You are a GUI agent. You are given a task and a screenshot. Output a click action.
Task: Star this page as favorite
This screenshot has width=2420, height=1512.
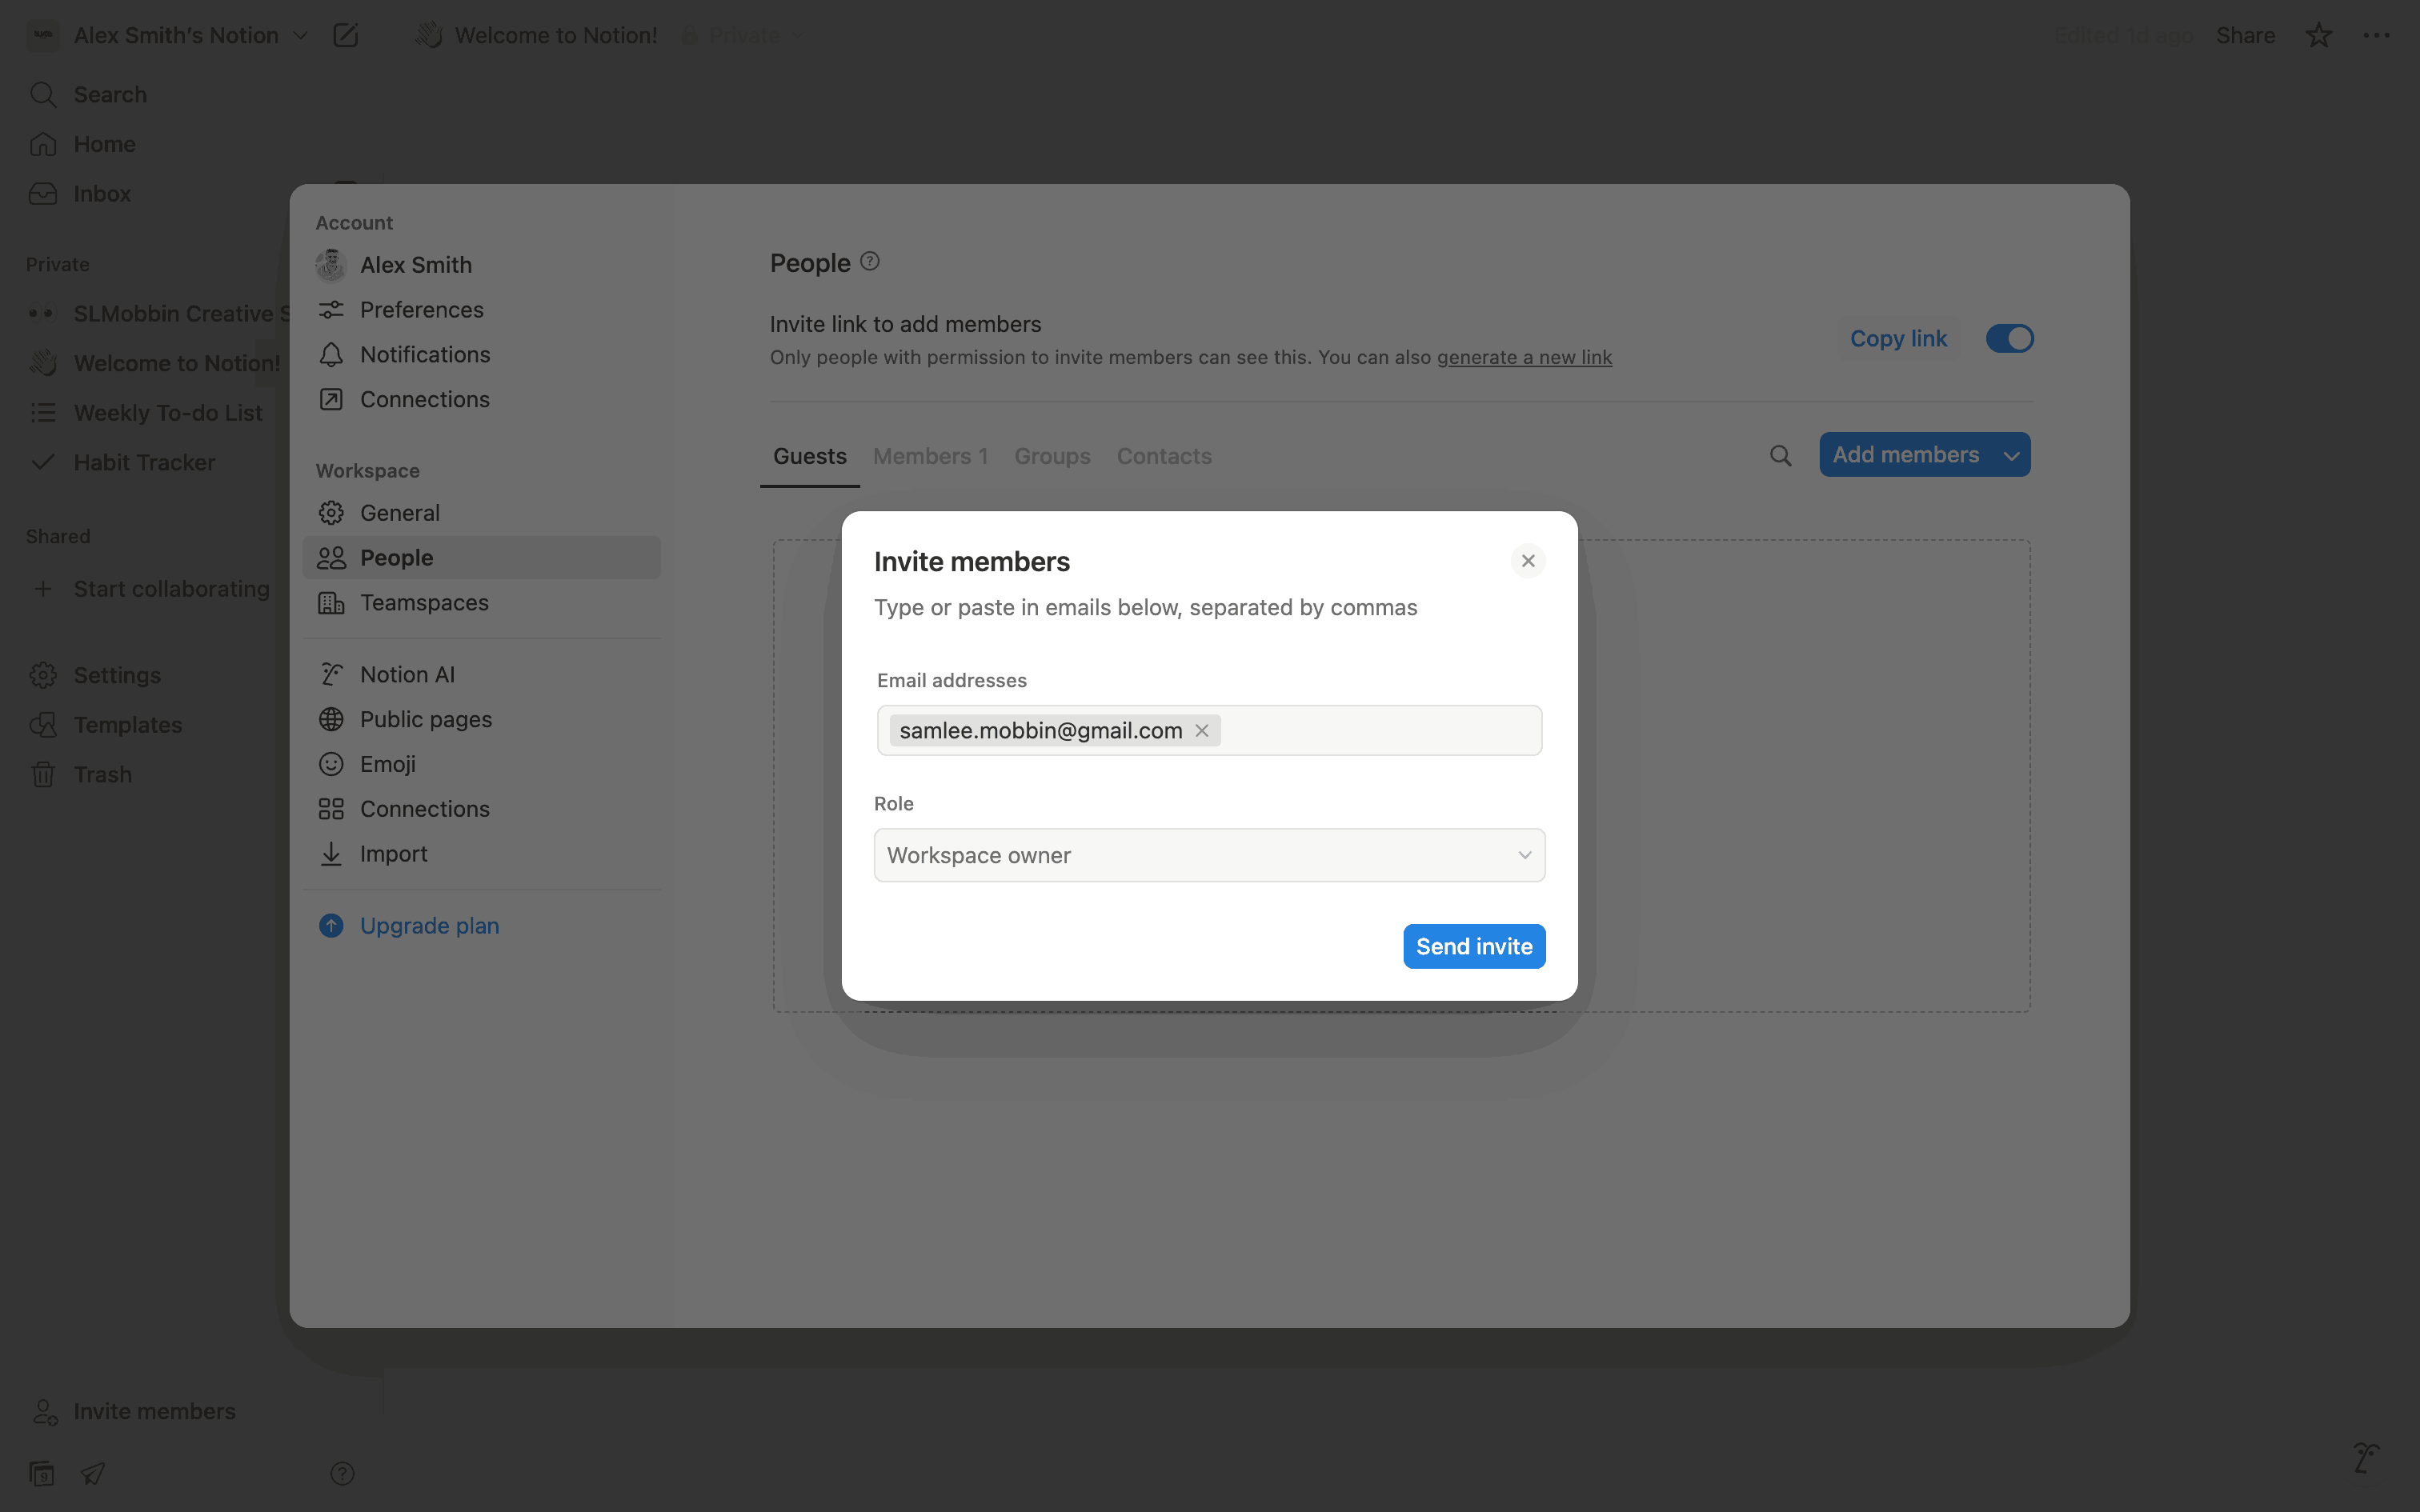(x=2318, y=36)
